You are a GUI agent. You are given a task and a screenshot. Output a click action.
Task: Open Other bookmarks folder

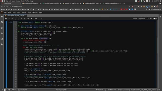click(155, 9)
